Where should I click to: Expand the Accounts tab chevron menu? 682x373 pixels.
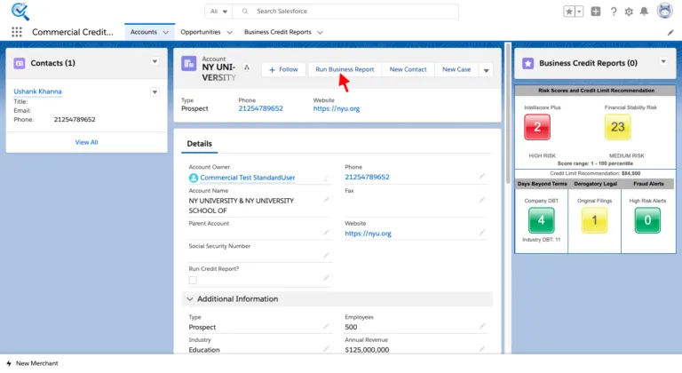[166, 32]
